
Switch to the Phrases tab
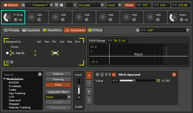point(11,30)
